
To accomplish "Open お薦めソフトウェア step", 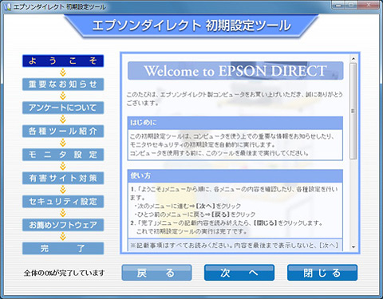I will point(63,225).
